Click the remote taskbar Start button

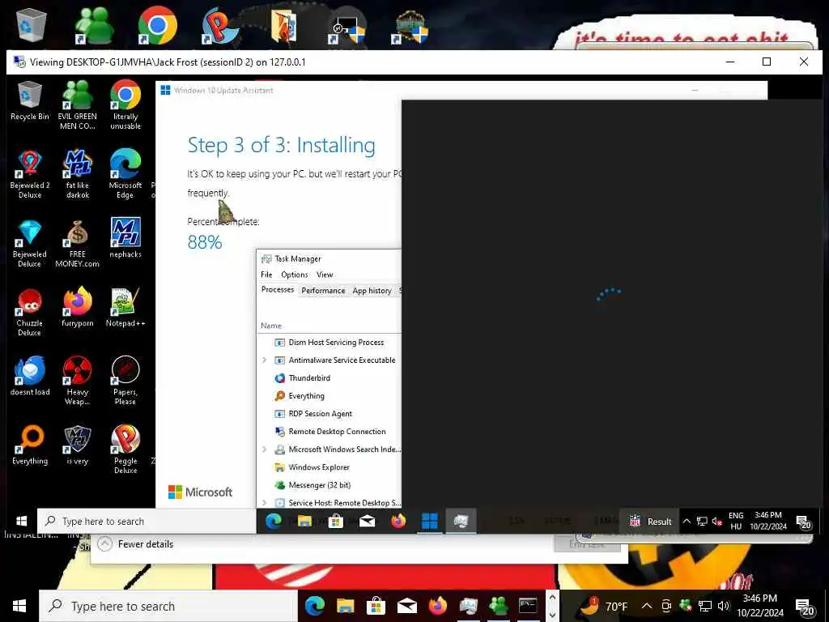(x=21, y=521)
